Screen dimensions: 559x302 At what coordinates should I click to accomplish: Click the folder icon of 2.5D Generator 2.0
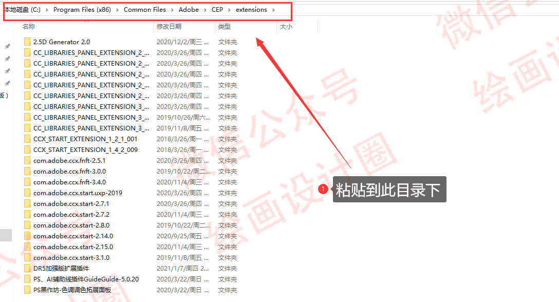point(27,42)
